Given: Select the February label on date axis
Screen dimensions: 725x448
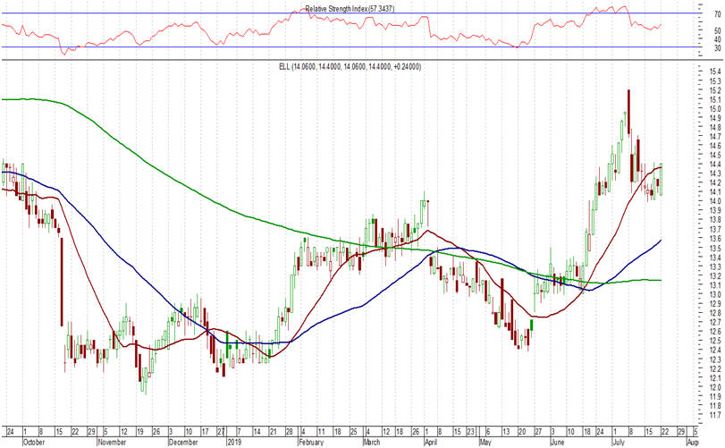Looking at the screenshot, I should [x=308, y=441].
